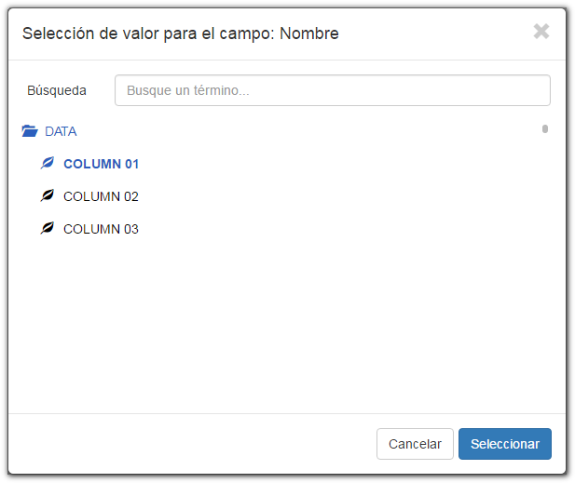Confirm with the Seleccionar button
The width and height of the screenshot is (575, 483).
[x=505, y=444]
